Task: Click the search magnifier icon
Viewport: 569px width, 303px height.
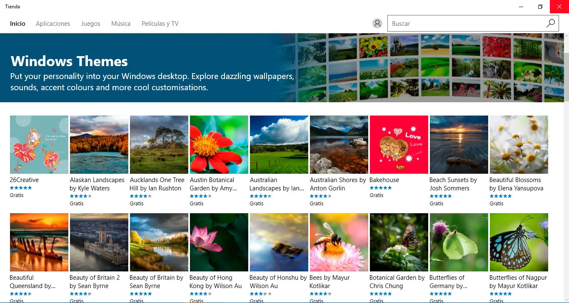Action: (x=551, y=24)
